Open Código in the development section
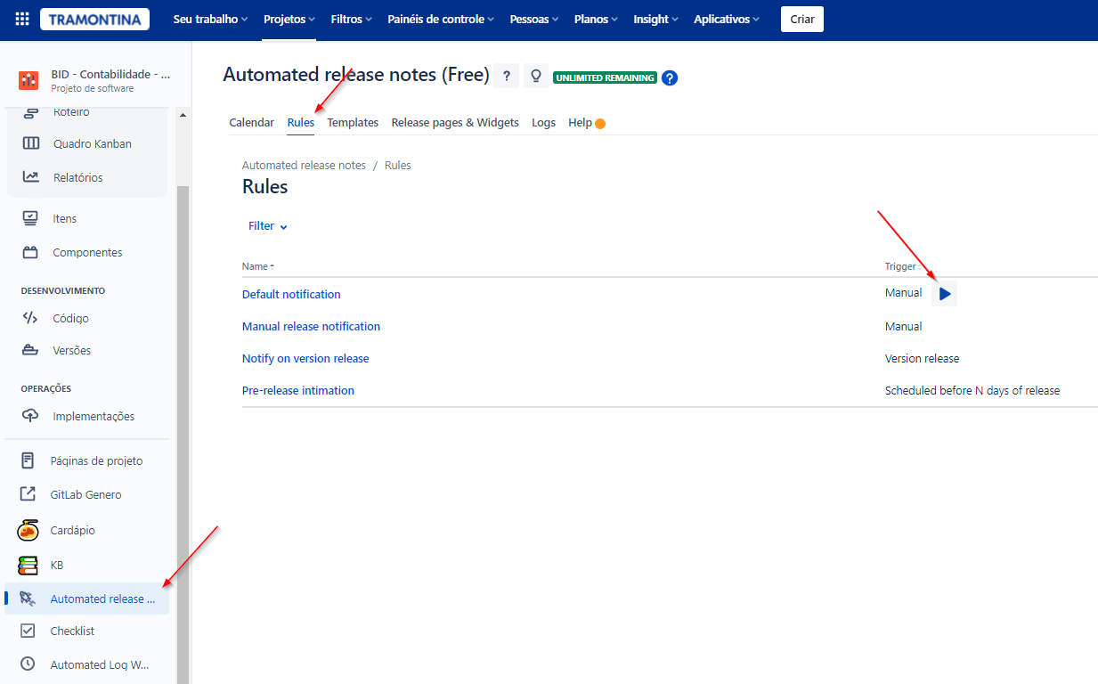The width and height of the screenshot is (1098, 684). point(70,318)
